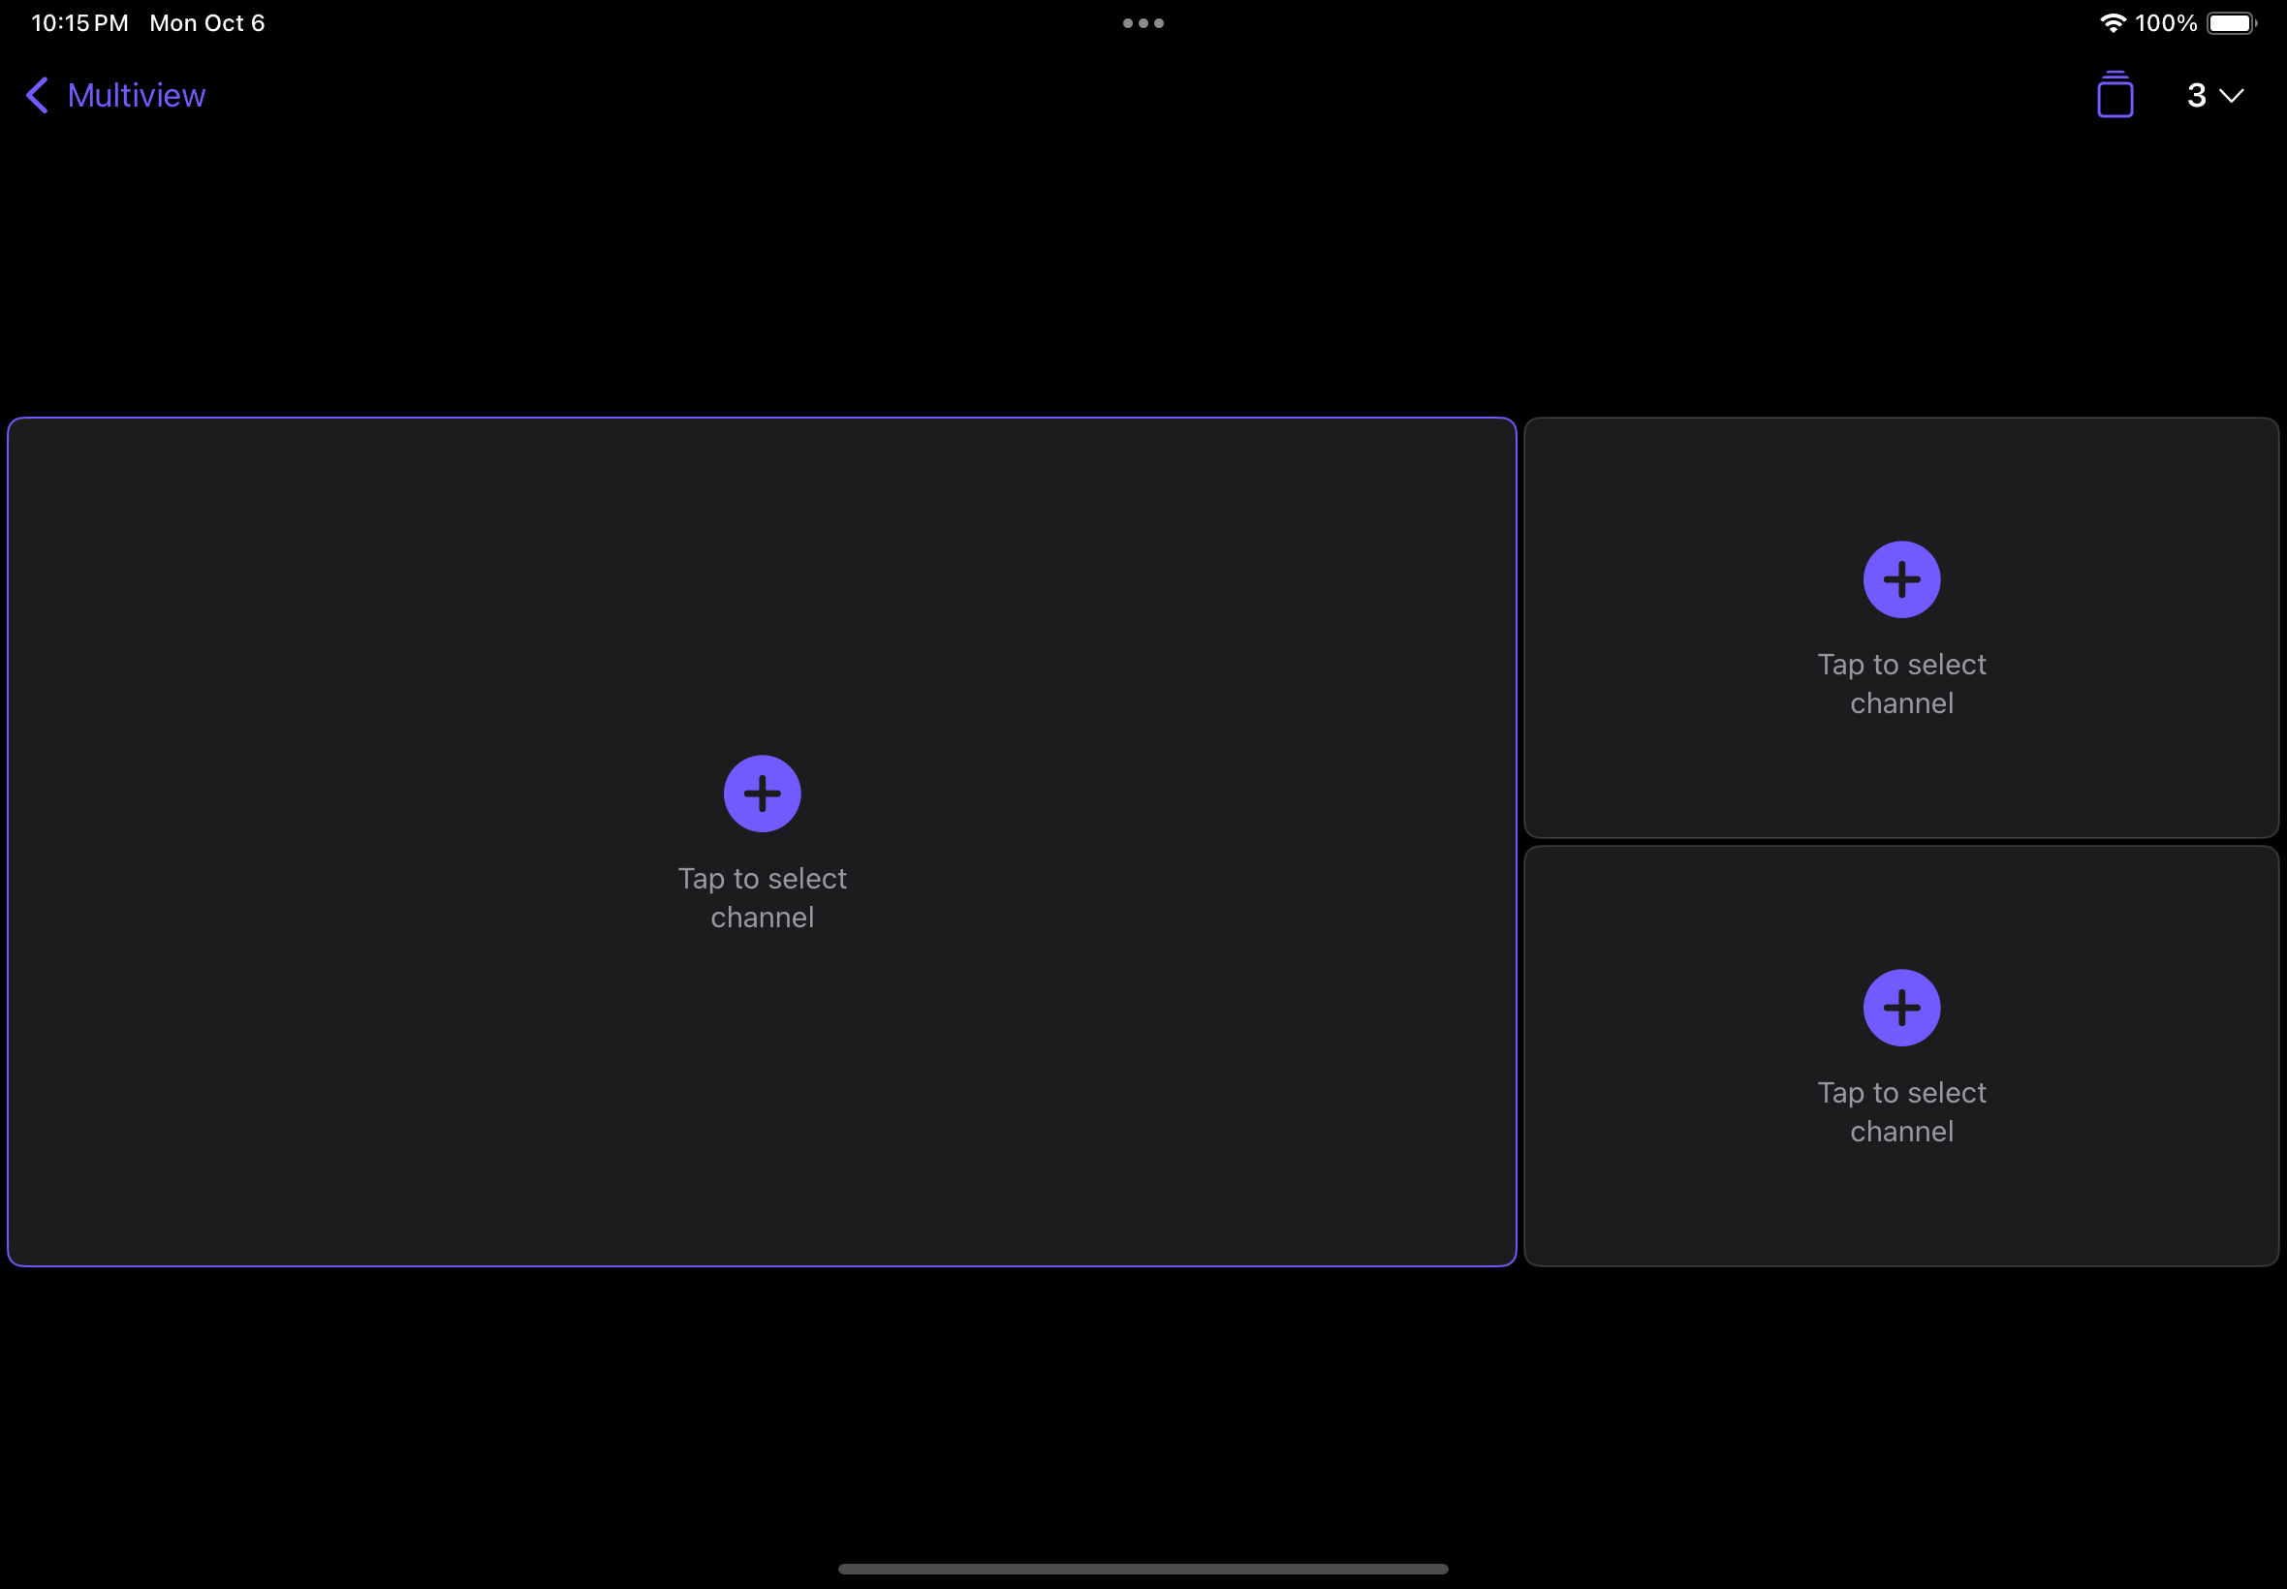Open the multiview layout picker icon
The image size is (2287, 1589).
point(2114,95)
